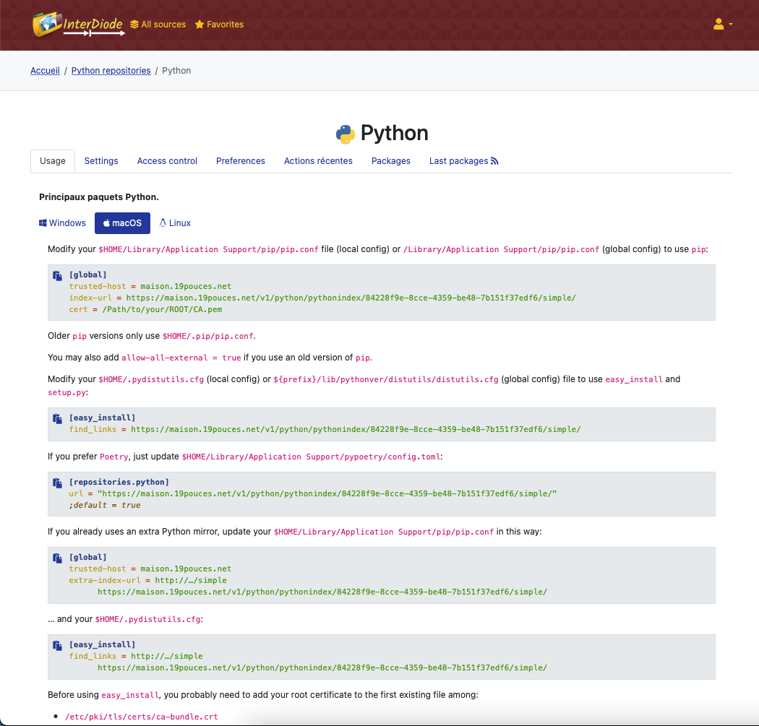The height and width of the screenshot is (726, 759).
Task: Open the user account dropdown
Action: [723, 24]
